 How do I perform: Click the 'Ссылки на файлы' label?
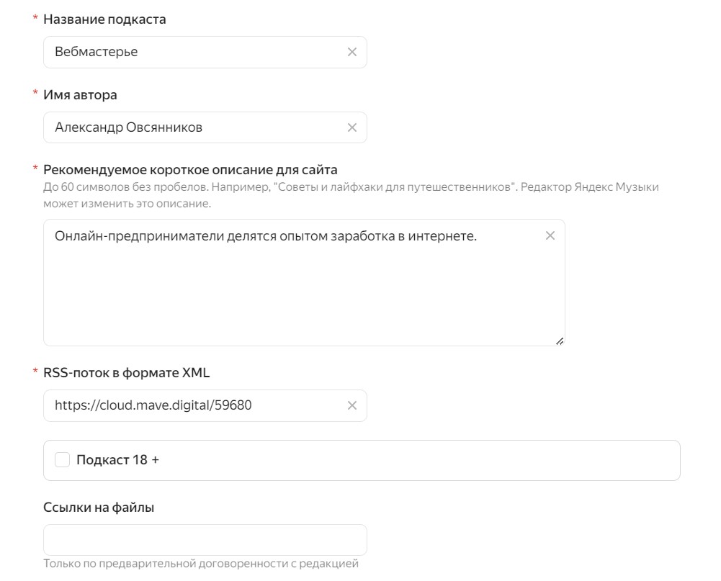tap(99, 508)
